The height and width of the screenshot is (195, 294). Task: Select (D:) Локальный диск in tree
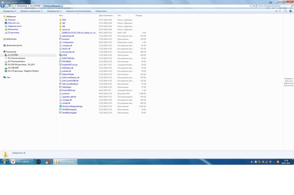[x=16, y=58]
